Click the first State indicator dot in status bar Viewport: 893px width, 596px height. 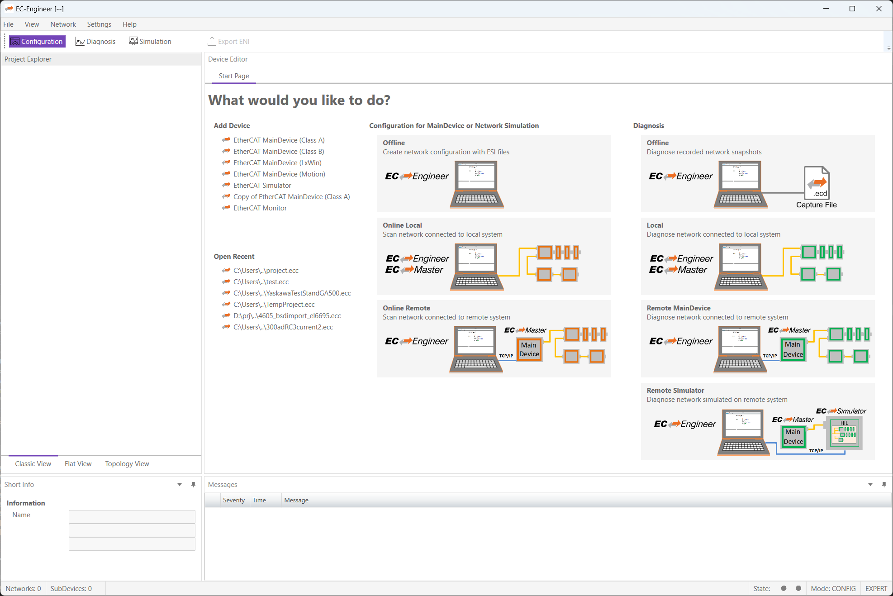pyautogui.click(x=783, y=588)
